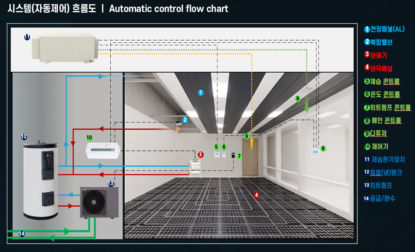
Task: Click the manifold distributor numbered 3
Action: 195,169
